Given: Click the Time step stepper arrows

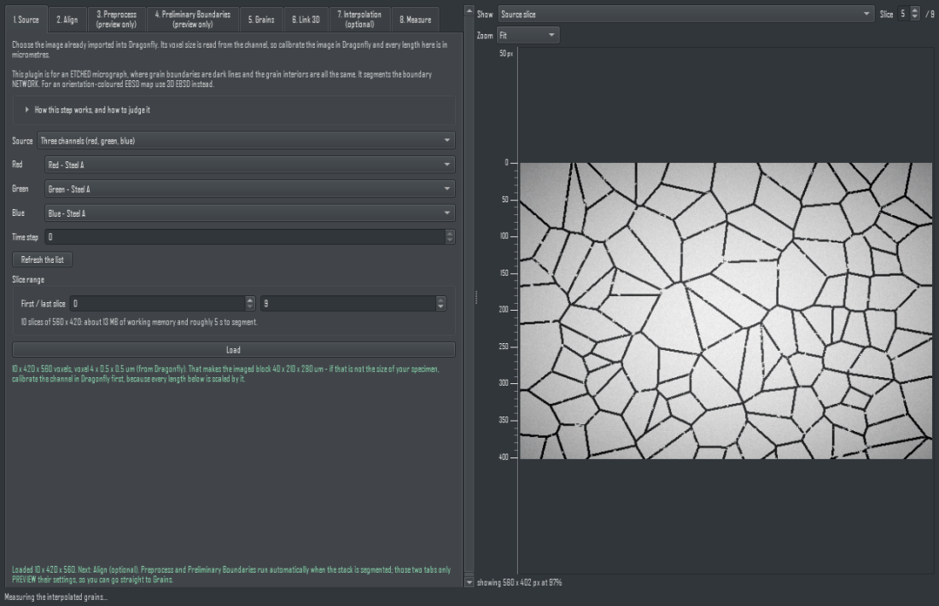Looking at the screenshot, I should [450, 237].
